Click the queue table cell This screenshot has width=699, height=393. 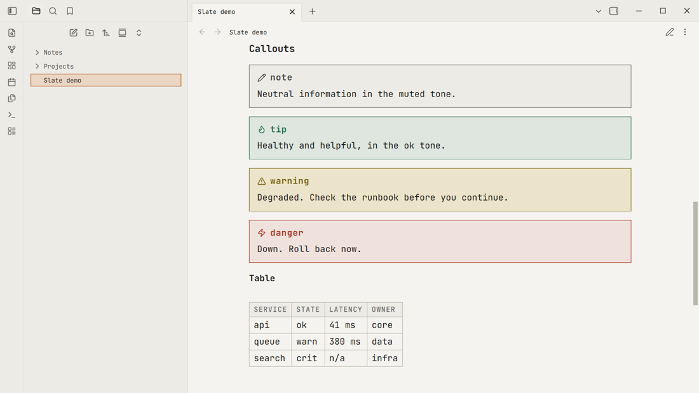(x=270, y=342)
